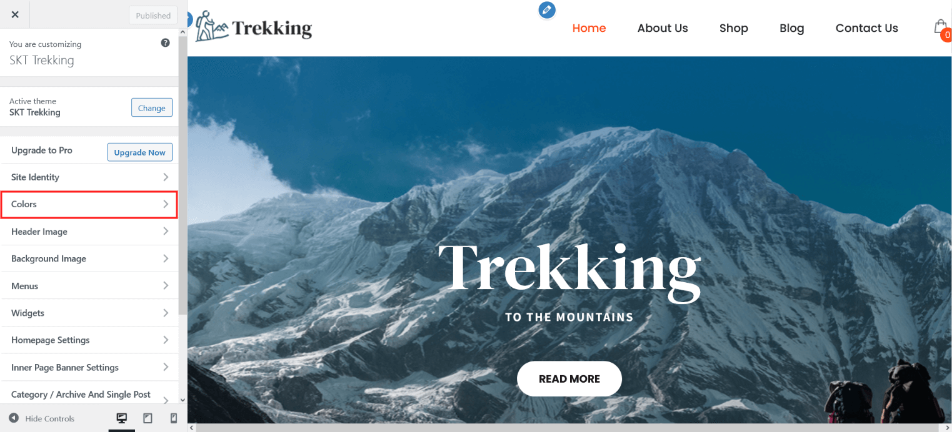Go to the Blog menu item
This screenshot has height=432, width=952.
[x=792, y=28]
